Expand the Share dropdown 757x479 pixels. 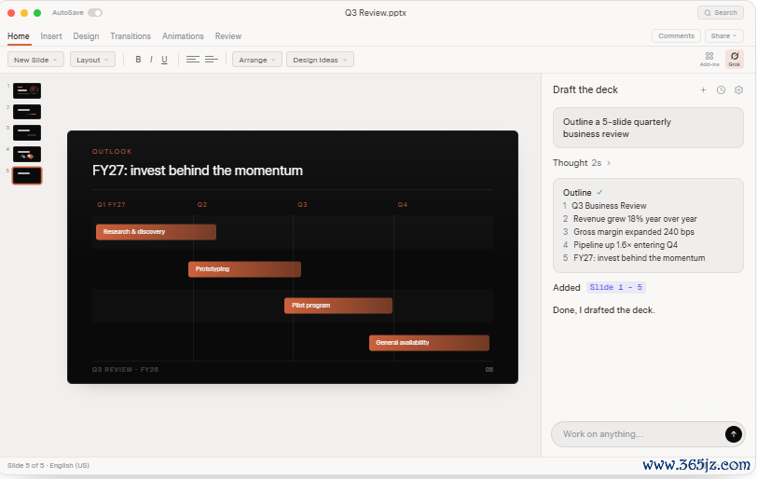(x=723, y=35)
